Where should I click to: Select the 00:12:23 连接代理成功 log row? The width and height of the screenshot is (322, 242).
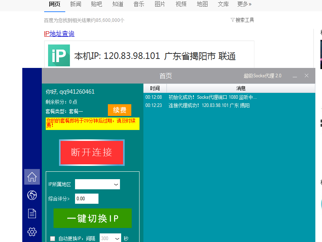(x=229, y=105)
